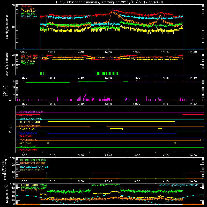
Task: Click the '0.3-0.8 MeV' legend entry
Action: 29,58
